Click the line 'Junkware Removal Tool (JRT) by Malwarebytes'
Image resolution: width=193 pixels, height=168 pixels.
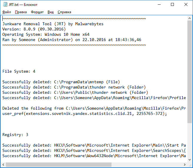pos(53,24)
